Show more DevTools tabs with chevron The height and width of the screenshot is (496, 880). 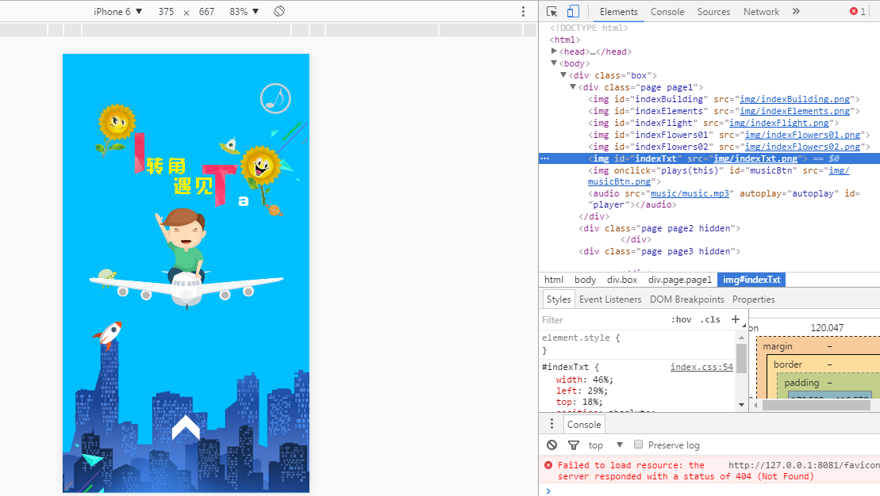point(796,12)
